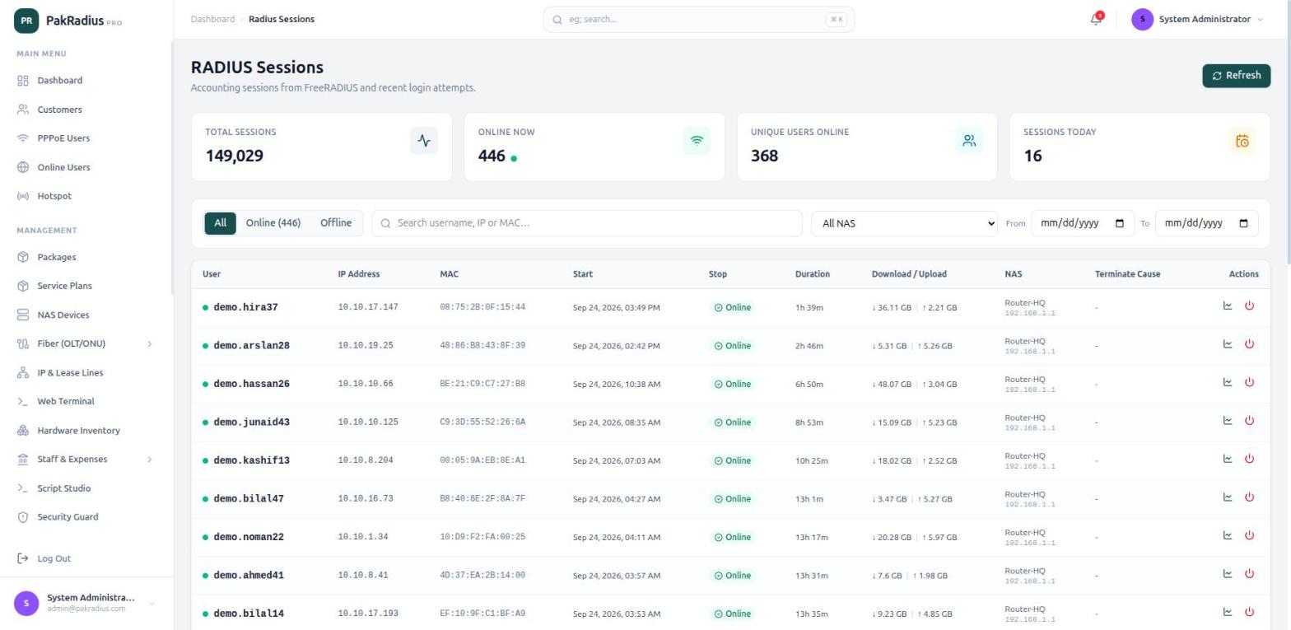Disconnect demo.bilal47 session power icon
Screen dimensions: 1291x630
1249,497
